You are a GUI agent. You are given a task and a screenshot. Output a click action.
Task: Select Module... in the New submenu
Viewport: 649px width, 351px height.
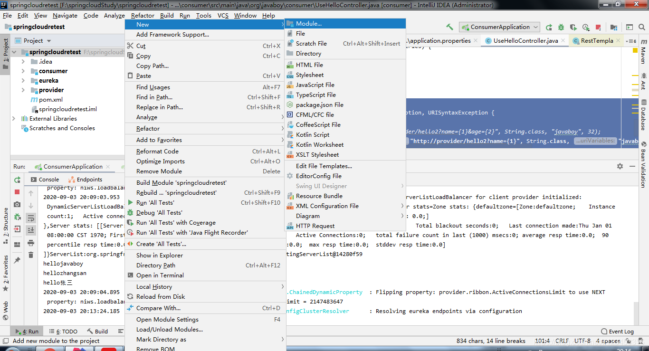tap(345, 24)
